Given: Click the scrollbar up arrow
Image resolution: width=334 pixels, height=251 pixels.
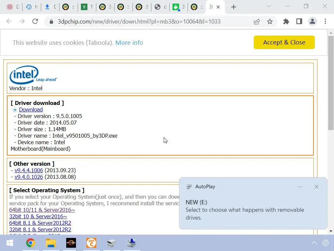Looking at the screenshot, I should [x=331, y=33].
